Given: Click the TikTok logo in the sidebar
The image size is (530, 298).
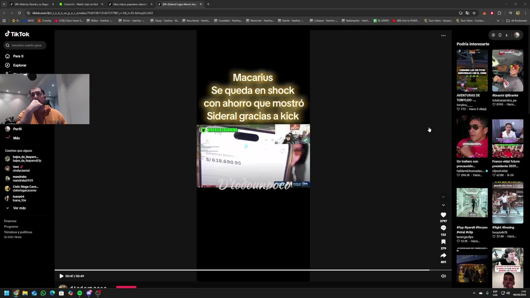Looking at the screenshot, I should 17,34.
